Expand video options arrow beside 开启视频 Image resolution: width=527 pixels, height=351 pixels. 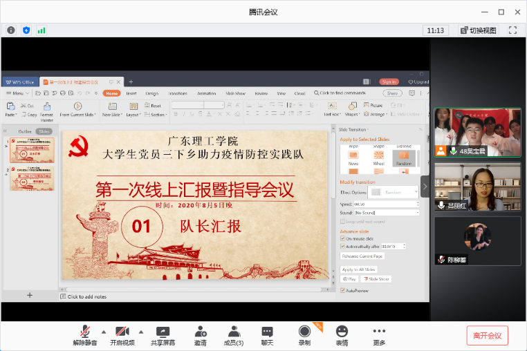[141, 332]
